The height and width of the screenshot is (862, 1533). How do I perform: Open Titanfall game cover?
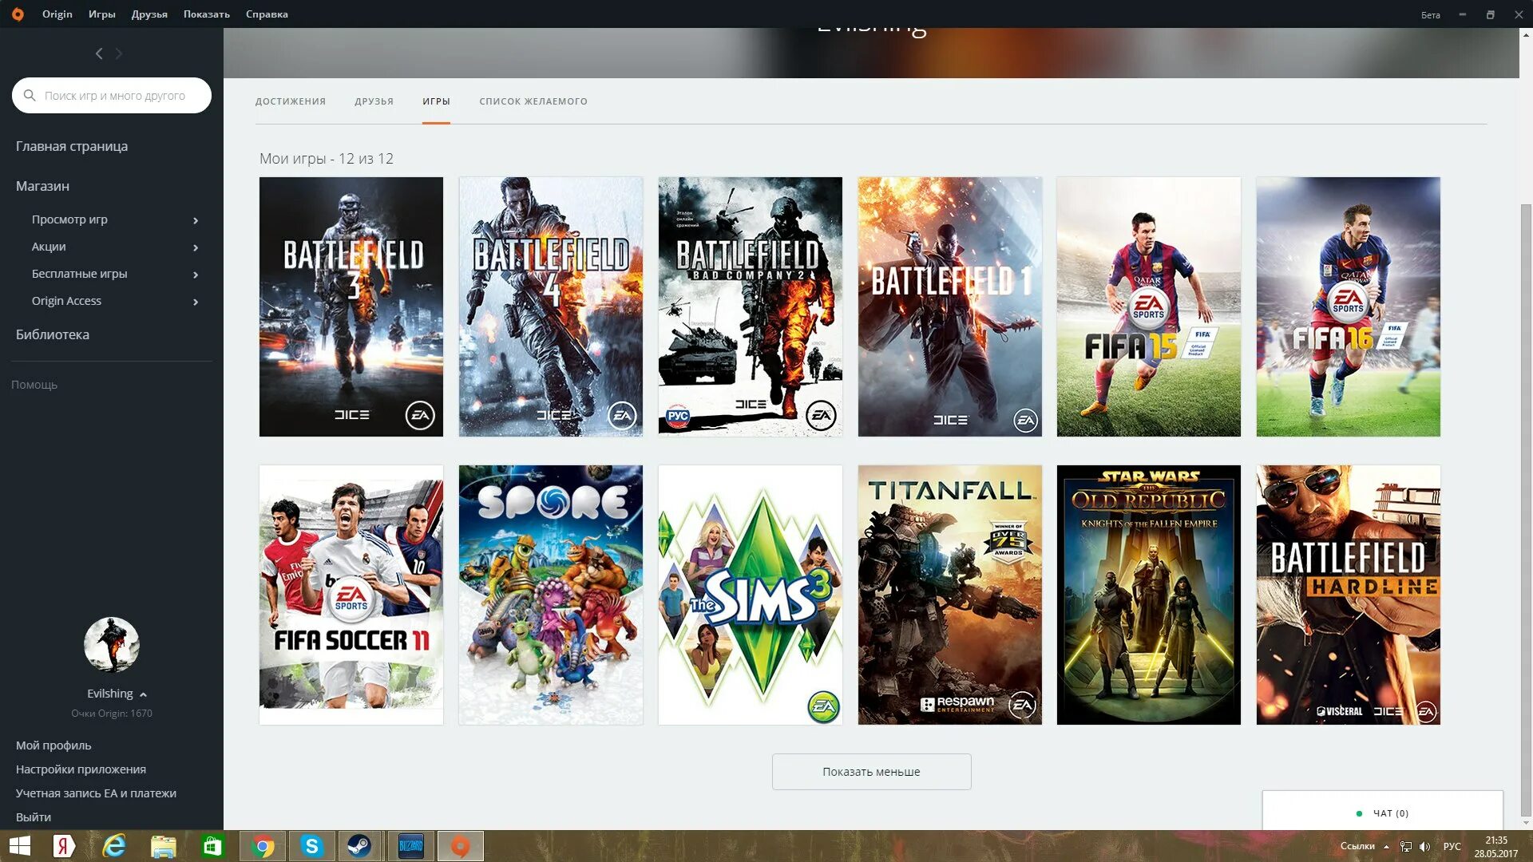coord(950,595)
